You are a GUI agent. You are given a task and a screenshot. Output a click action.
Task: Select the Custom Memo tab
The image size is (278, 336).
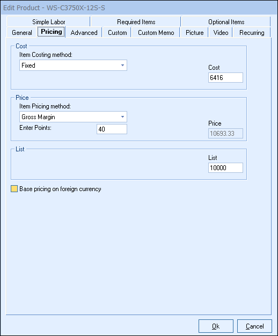pos(156,33)
